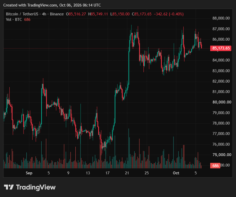The image size is (236, 197).
Task: Click the 13 date label on time axis
Action: click(88, 173)
